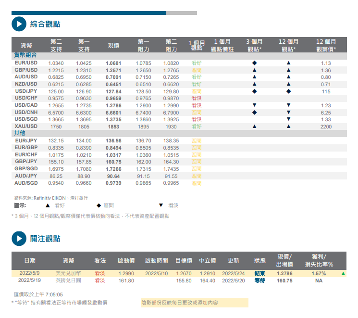
Task: Click the play icon beside 關注觀點 heading
Action: [x=19, y=238]
